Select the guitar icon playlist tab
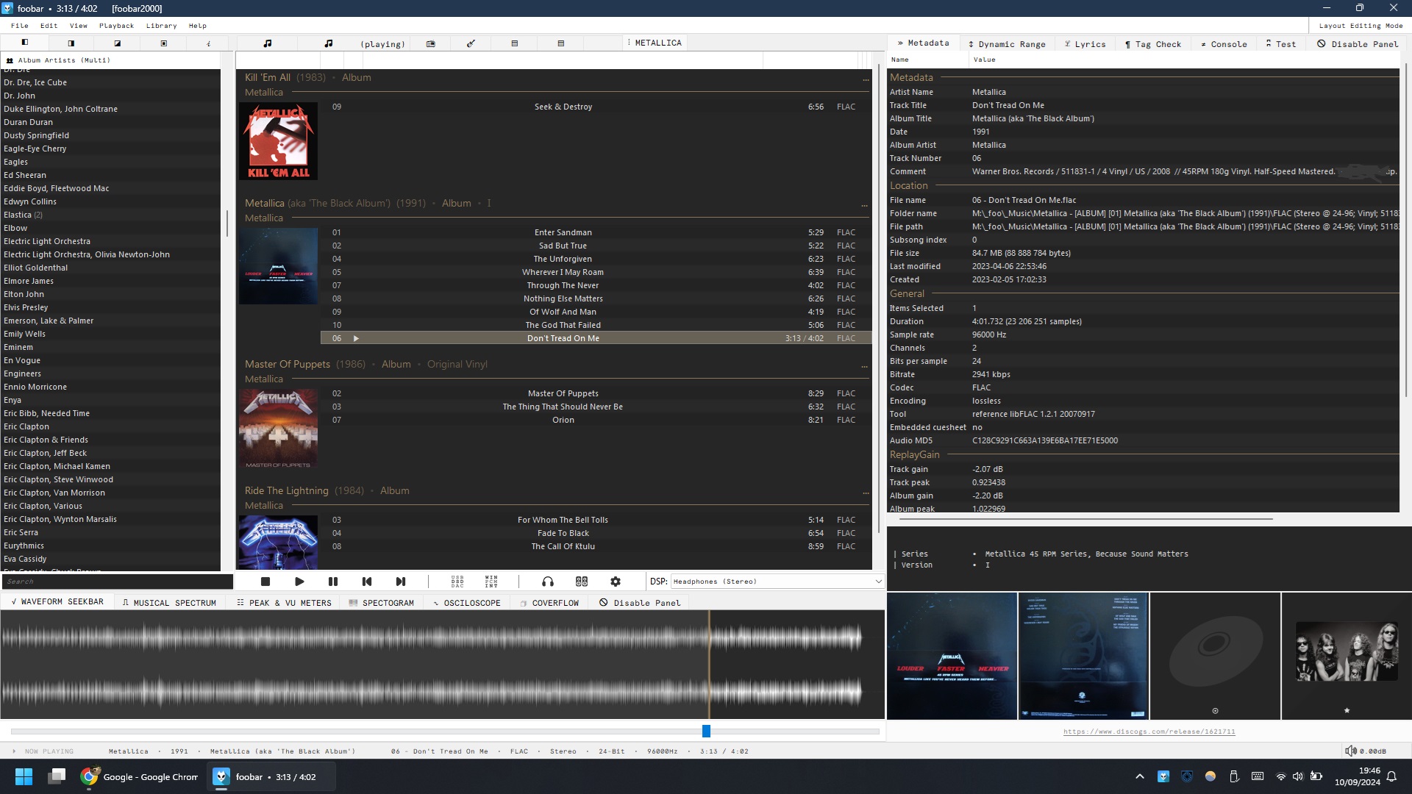This screenshot has width=1412, height=794. (471, 43)
